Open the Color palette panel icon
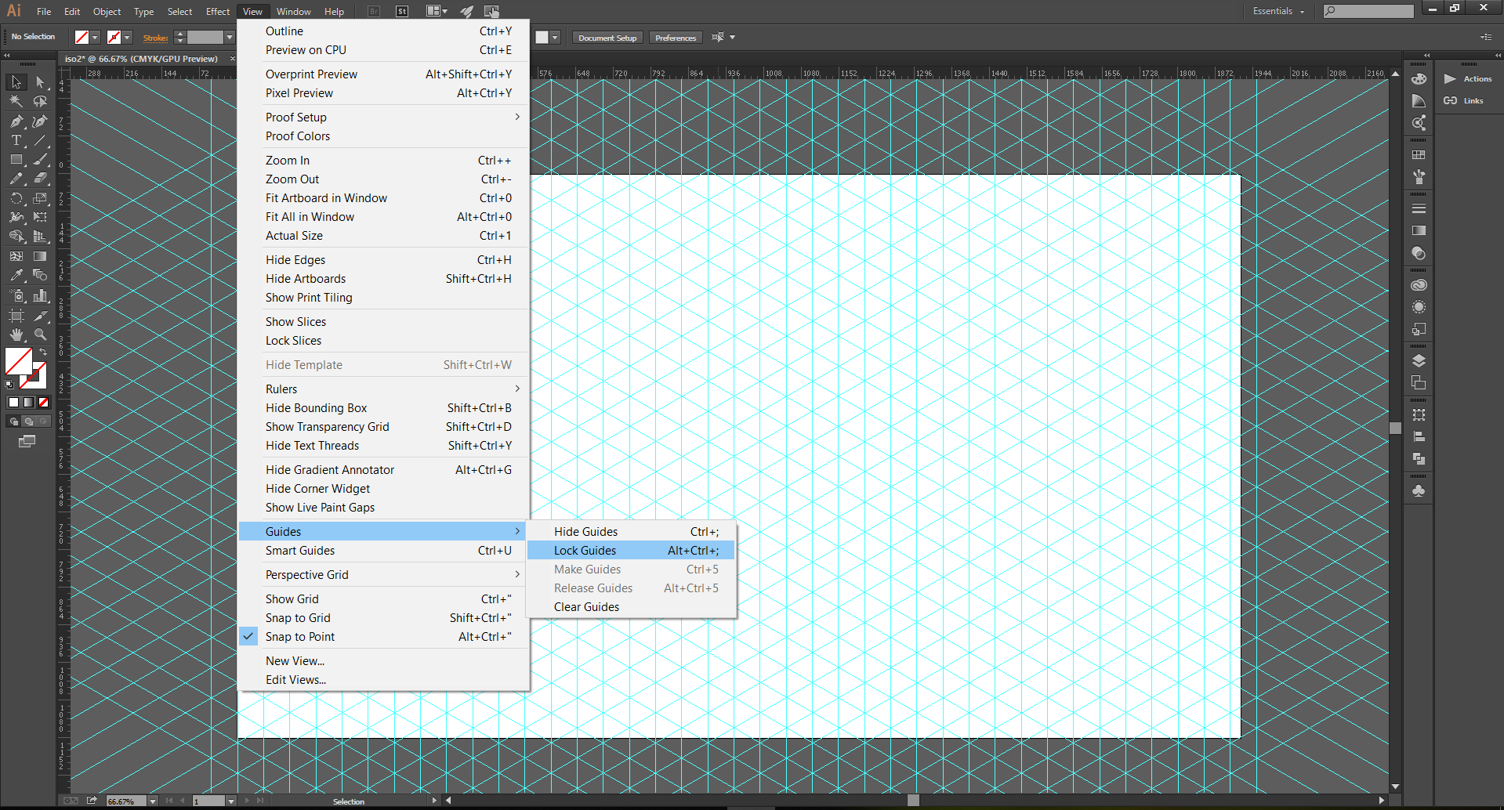Screen dimensions: 1504x810 click(1419, 79)
